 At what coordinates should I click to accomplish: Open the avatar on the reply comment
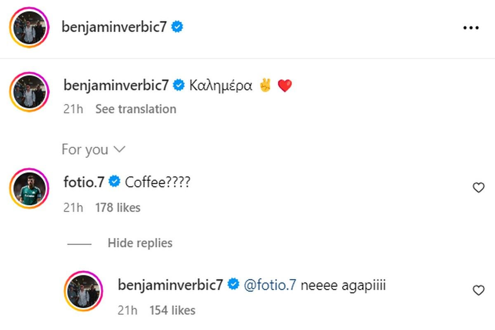84,291
